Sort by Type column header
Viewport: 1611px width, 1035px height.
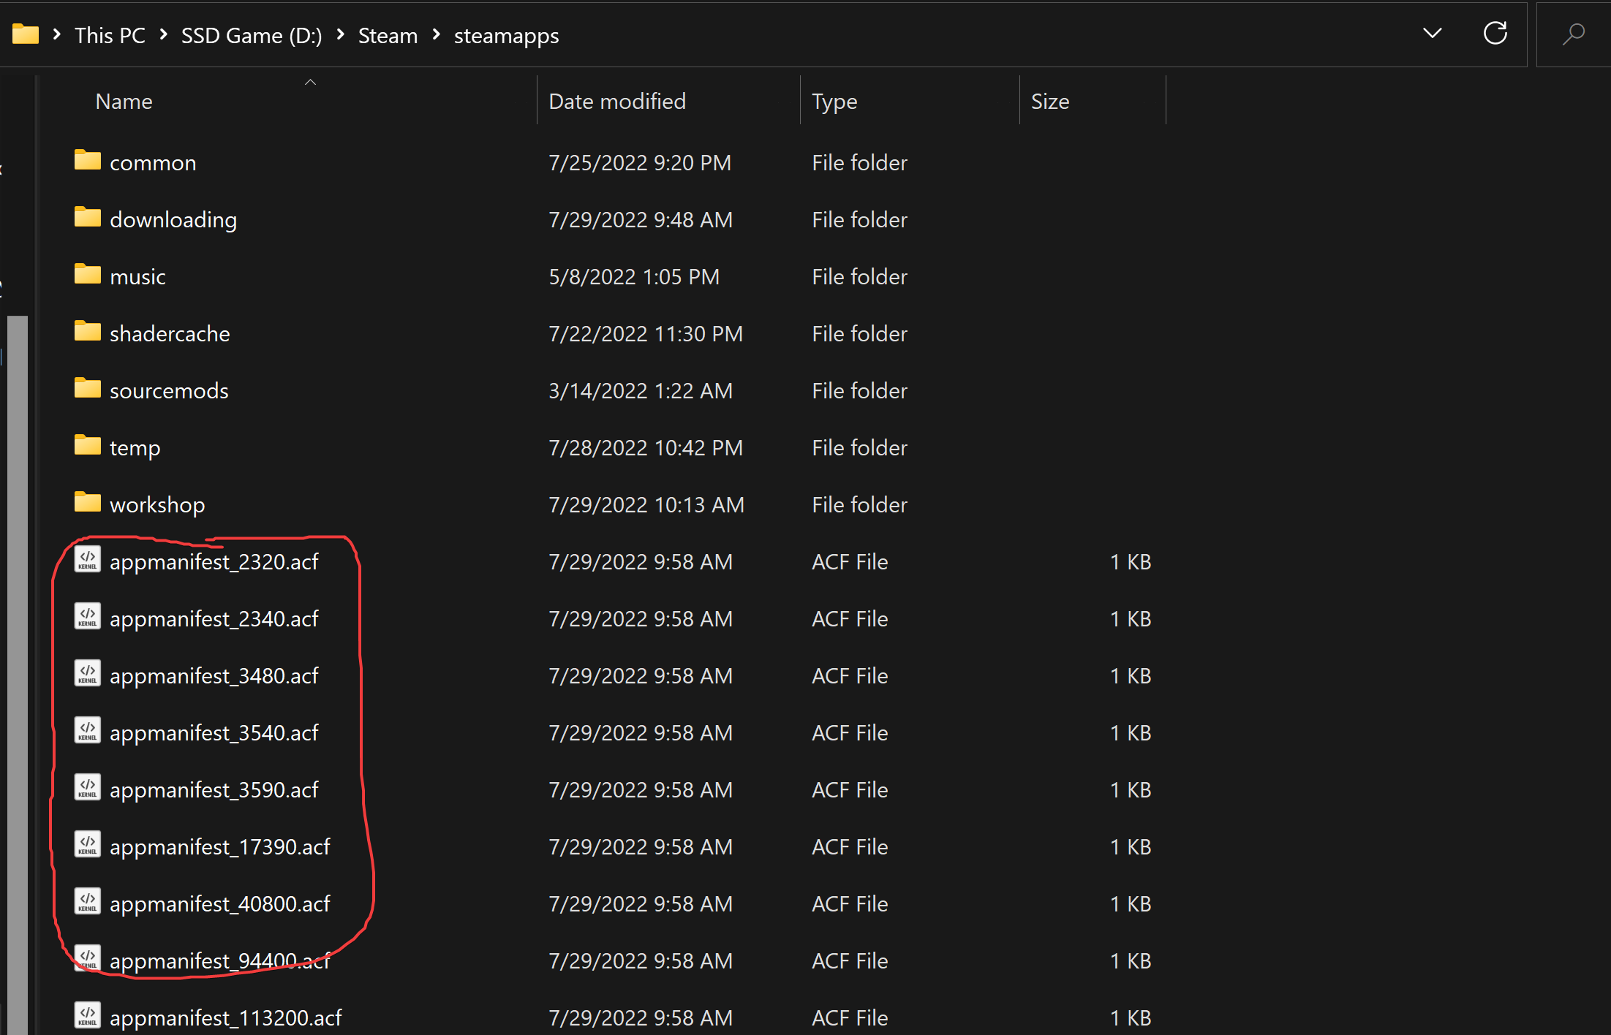[834, 102]
